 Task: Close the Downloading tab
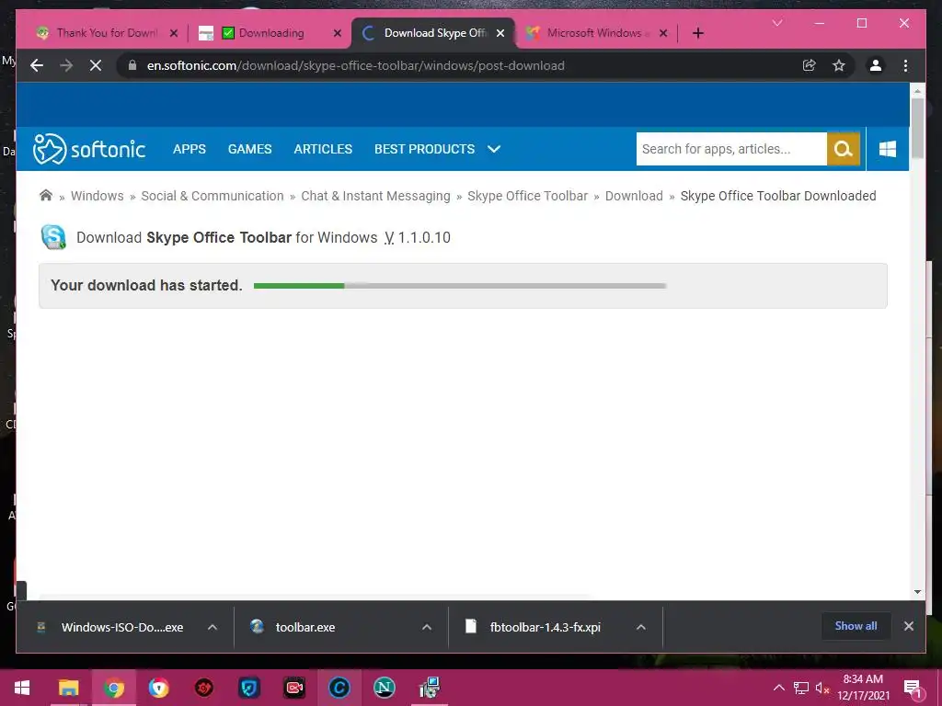(x=338, y=33)
